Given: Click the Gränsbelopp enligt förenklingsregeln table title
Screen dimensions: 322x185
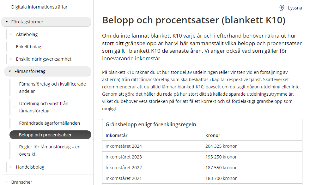Looking at the screenshot, I should tap(151, 124).
